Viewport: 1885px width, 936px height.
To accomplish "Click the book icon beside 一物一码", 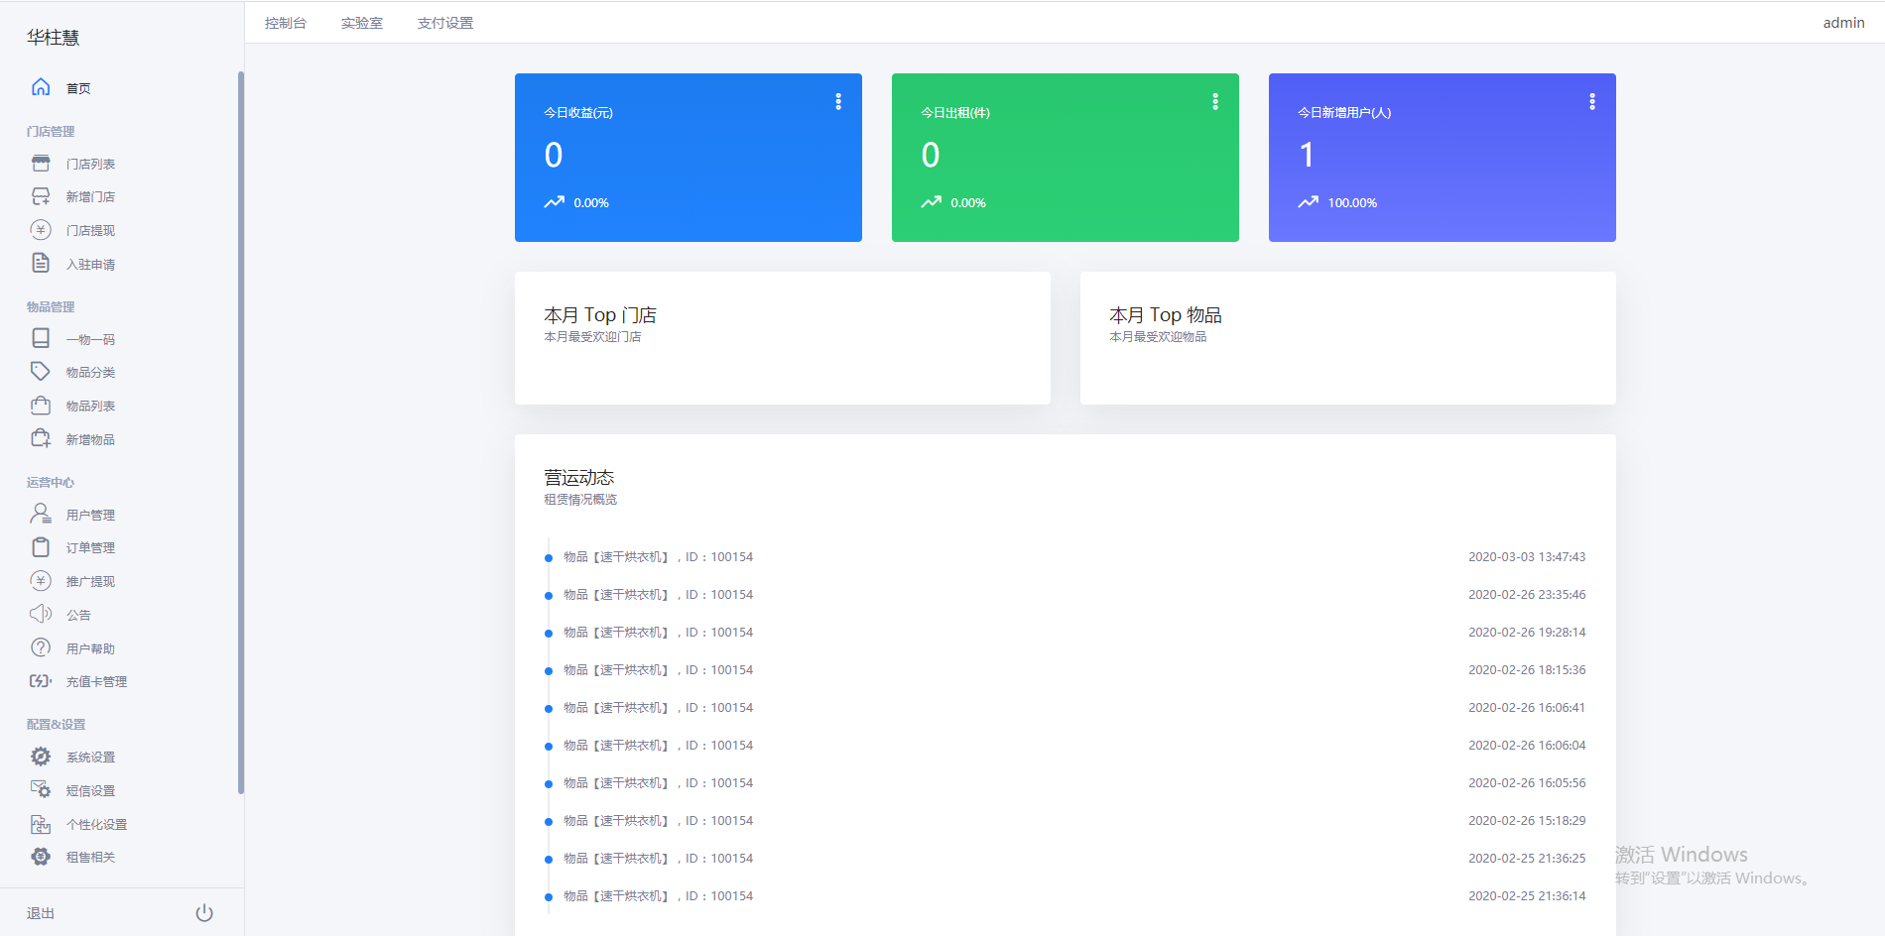I will pos(41,339).
